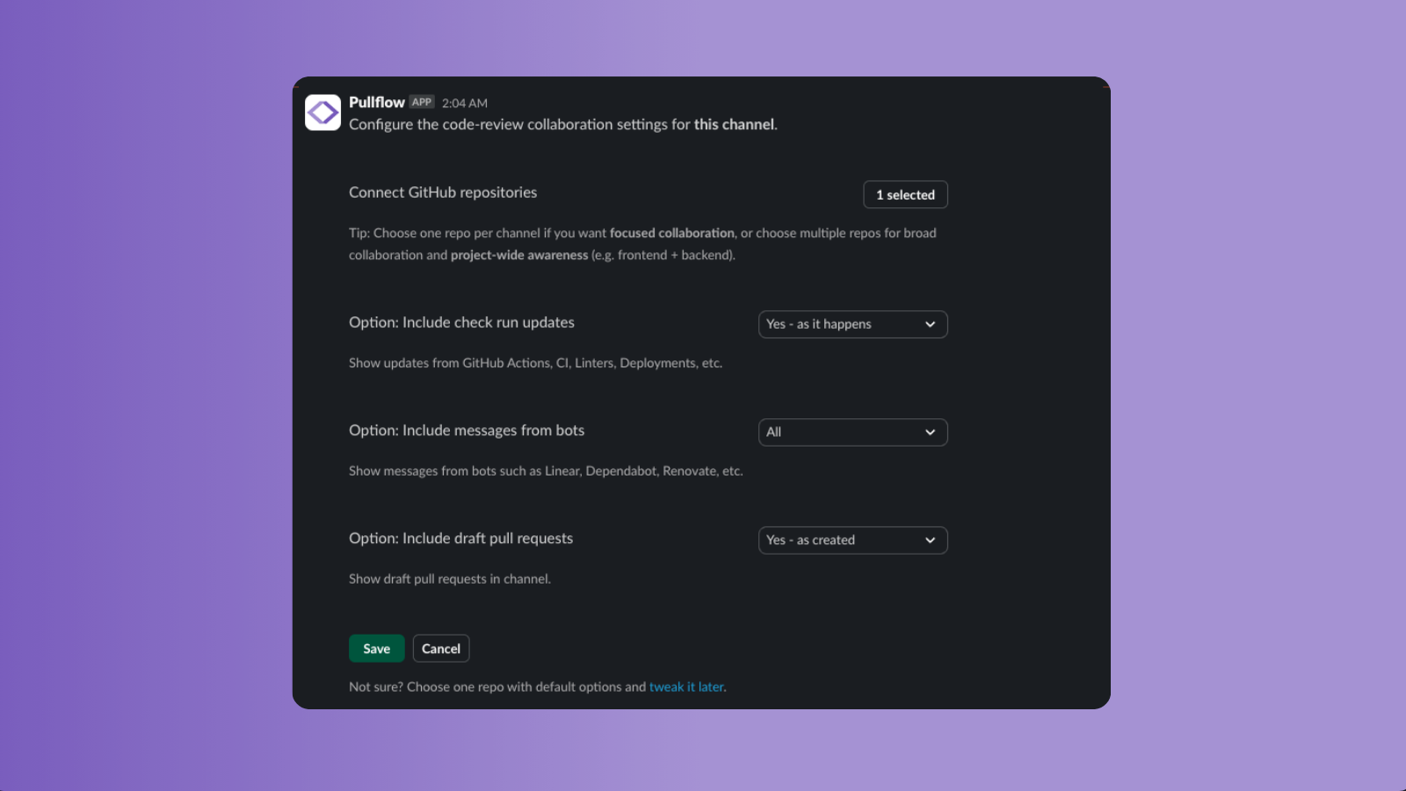
Task: Click 'Option: Include messages from bots' text
Action: coord(467,431)
